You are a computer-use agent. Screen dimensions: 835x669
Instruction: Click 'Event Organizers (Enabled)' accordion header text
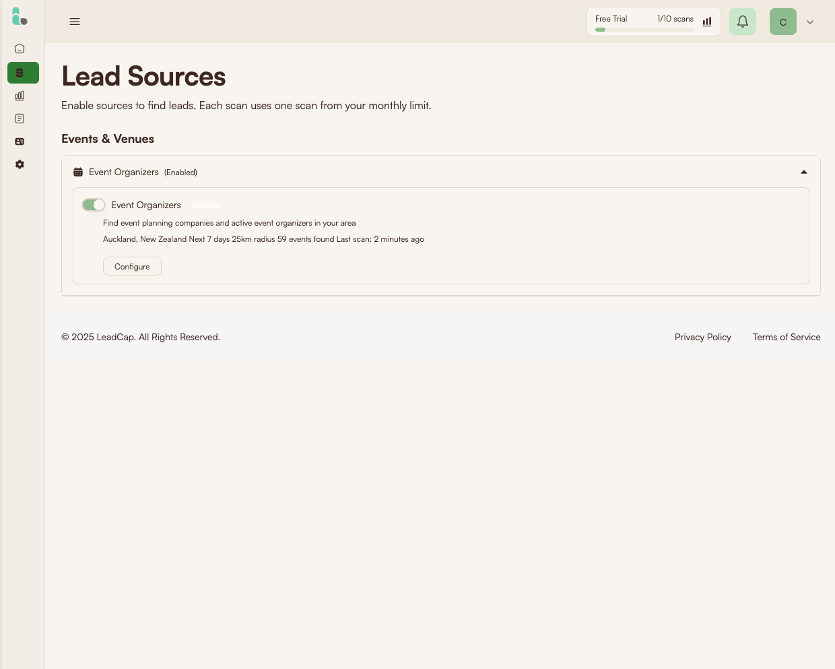[x=143, y=172]
